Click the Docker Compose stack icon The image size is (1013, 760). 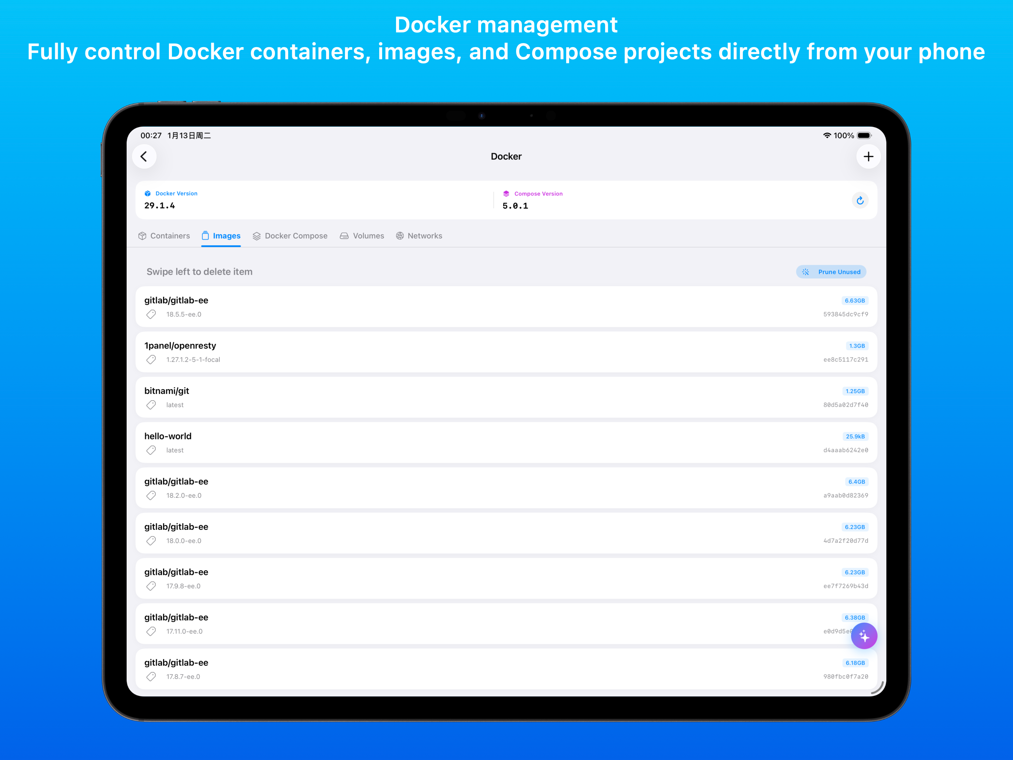point(257,236)
